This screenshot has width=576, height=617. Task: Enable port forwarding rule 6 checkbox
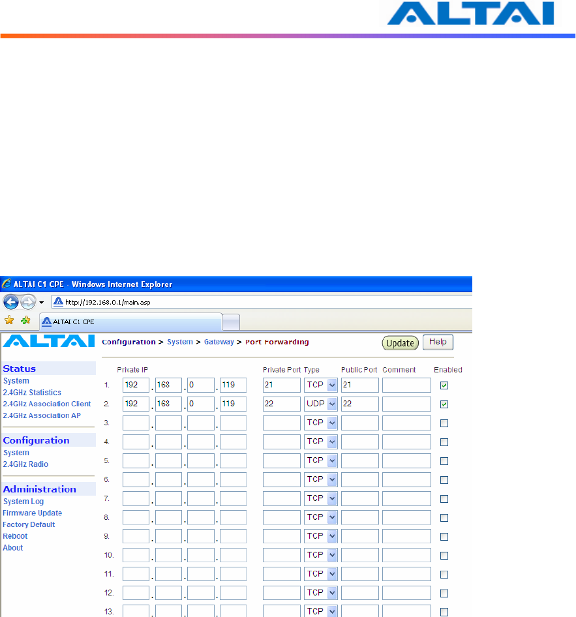tap(444, 479)
